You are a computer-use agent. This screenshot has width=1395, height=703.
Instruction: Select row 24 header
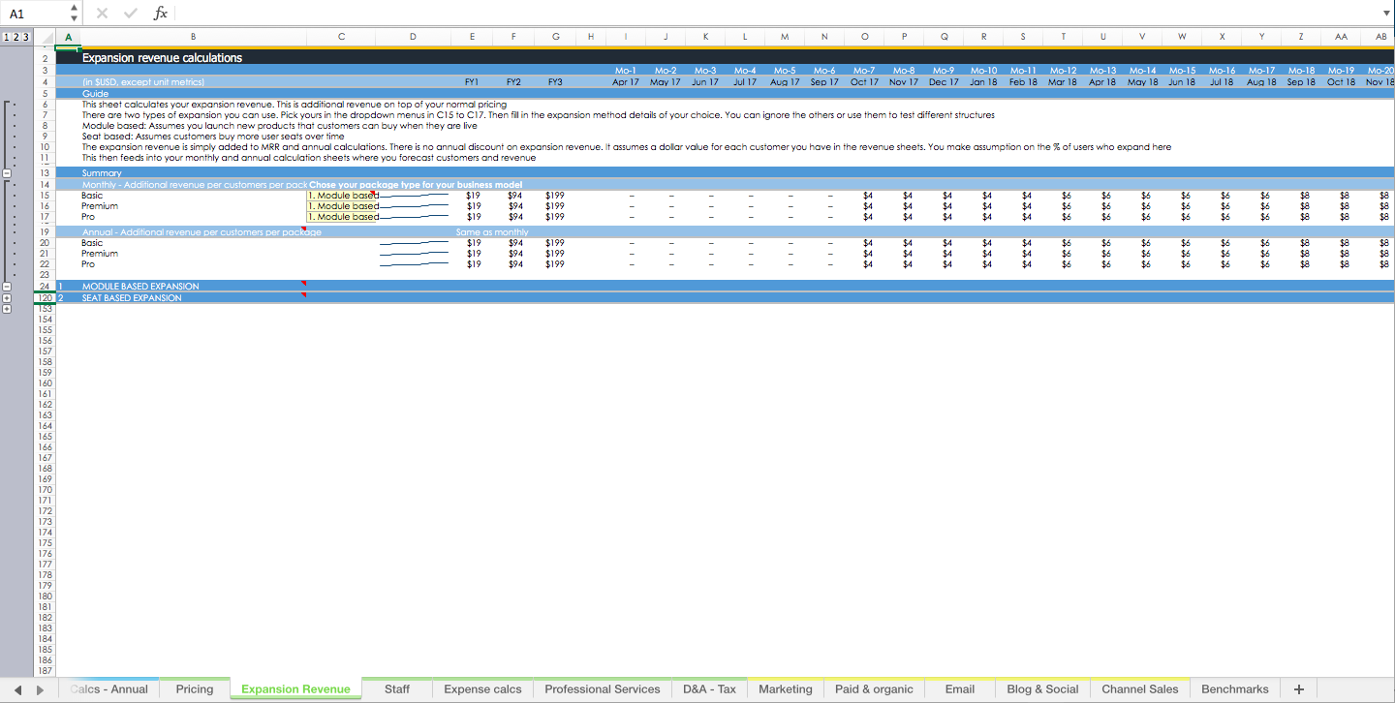45,287
